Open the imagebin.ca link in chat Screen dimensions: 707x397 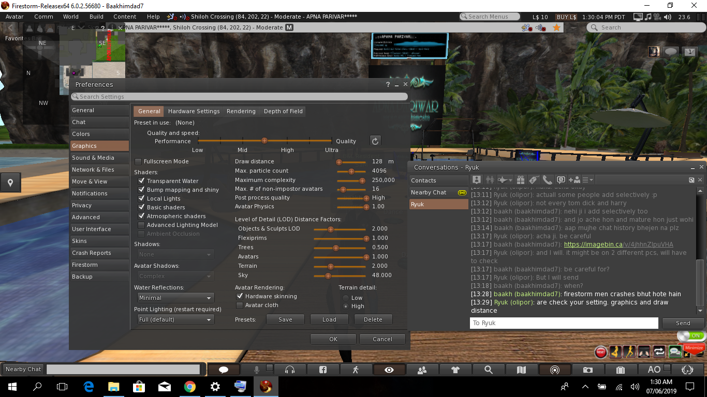pos(618,244)
